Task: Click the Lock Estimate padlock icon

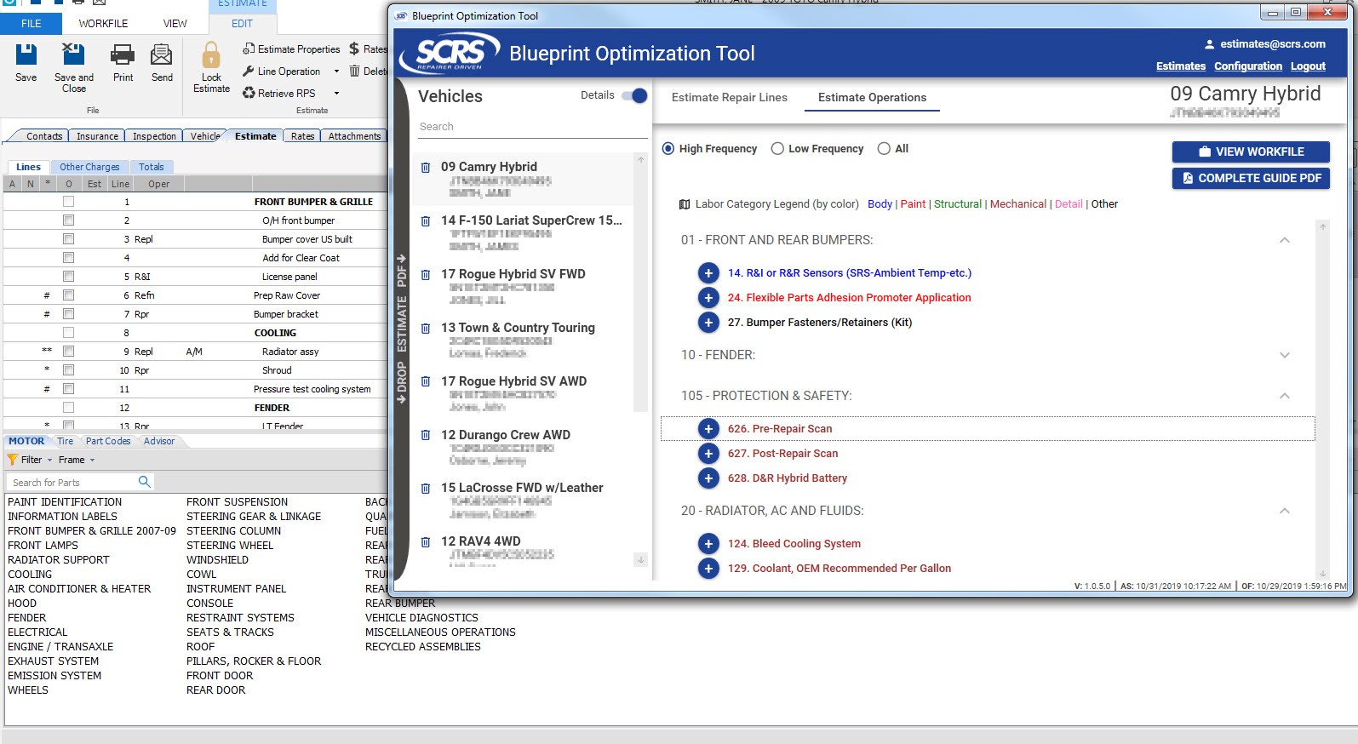Action: coord(211,56)
